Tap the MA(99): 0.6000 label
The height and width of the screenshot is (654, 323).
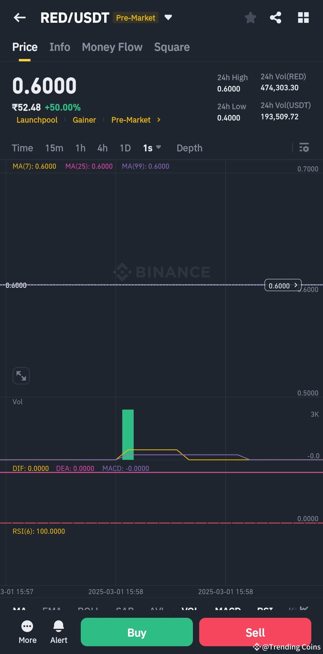click(146, 166)
